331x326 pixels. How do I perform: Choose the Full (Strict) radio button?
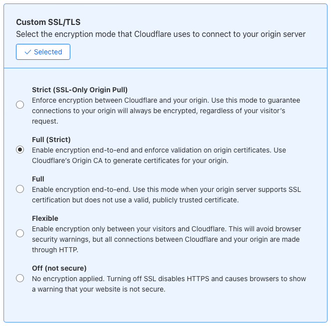20,150
